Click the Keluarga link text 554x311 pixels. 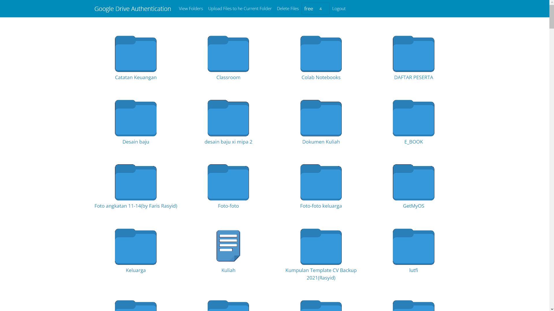click(x=136, y=270)
